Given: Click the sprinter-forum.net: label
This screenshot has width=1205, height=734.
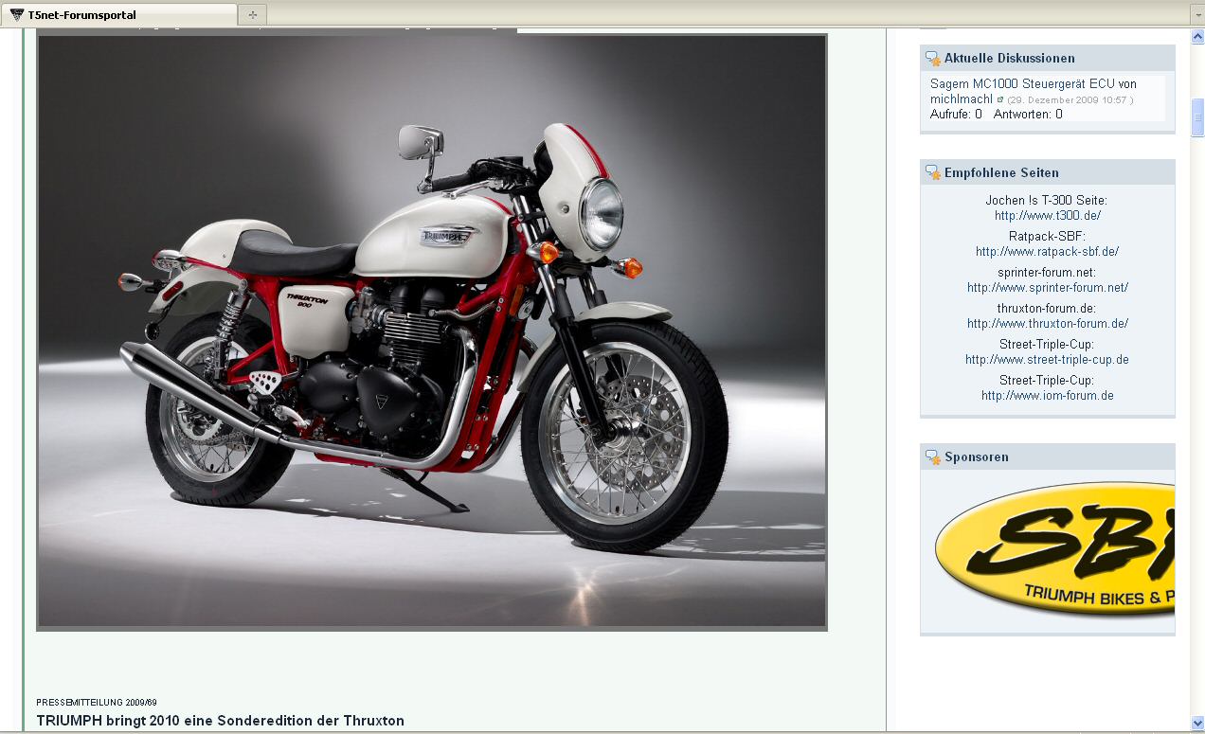Looking at the screenshot, I should point(1047,273).
